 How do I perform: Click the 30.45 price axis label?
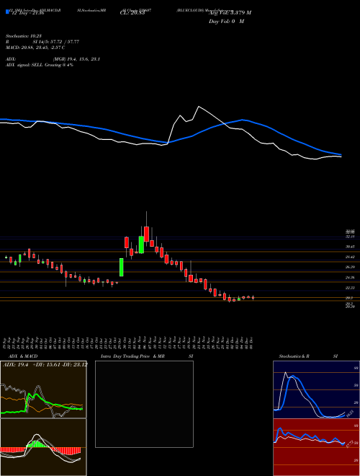pos(350,247)
